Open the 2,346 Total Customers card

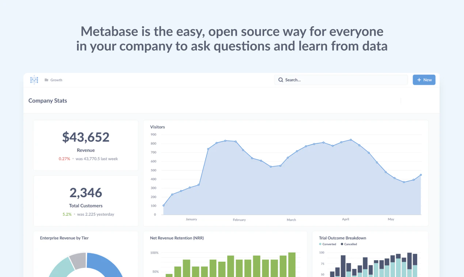click(x=86, y=201)
